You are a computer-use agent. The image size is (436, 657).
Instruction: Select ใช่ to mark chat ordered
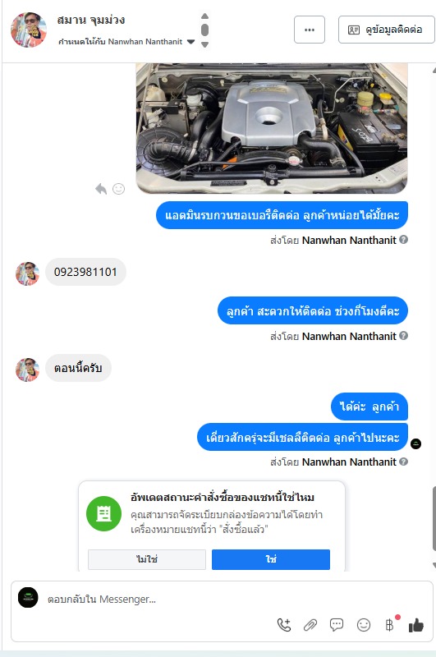(x=271, y=559)
